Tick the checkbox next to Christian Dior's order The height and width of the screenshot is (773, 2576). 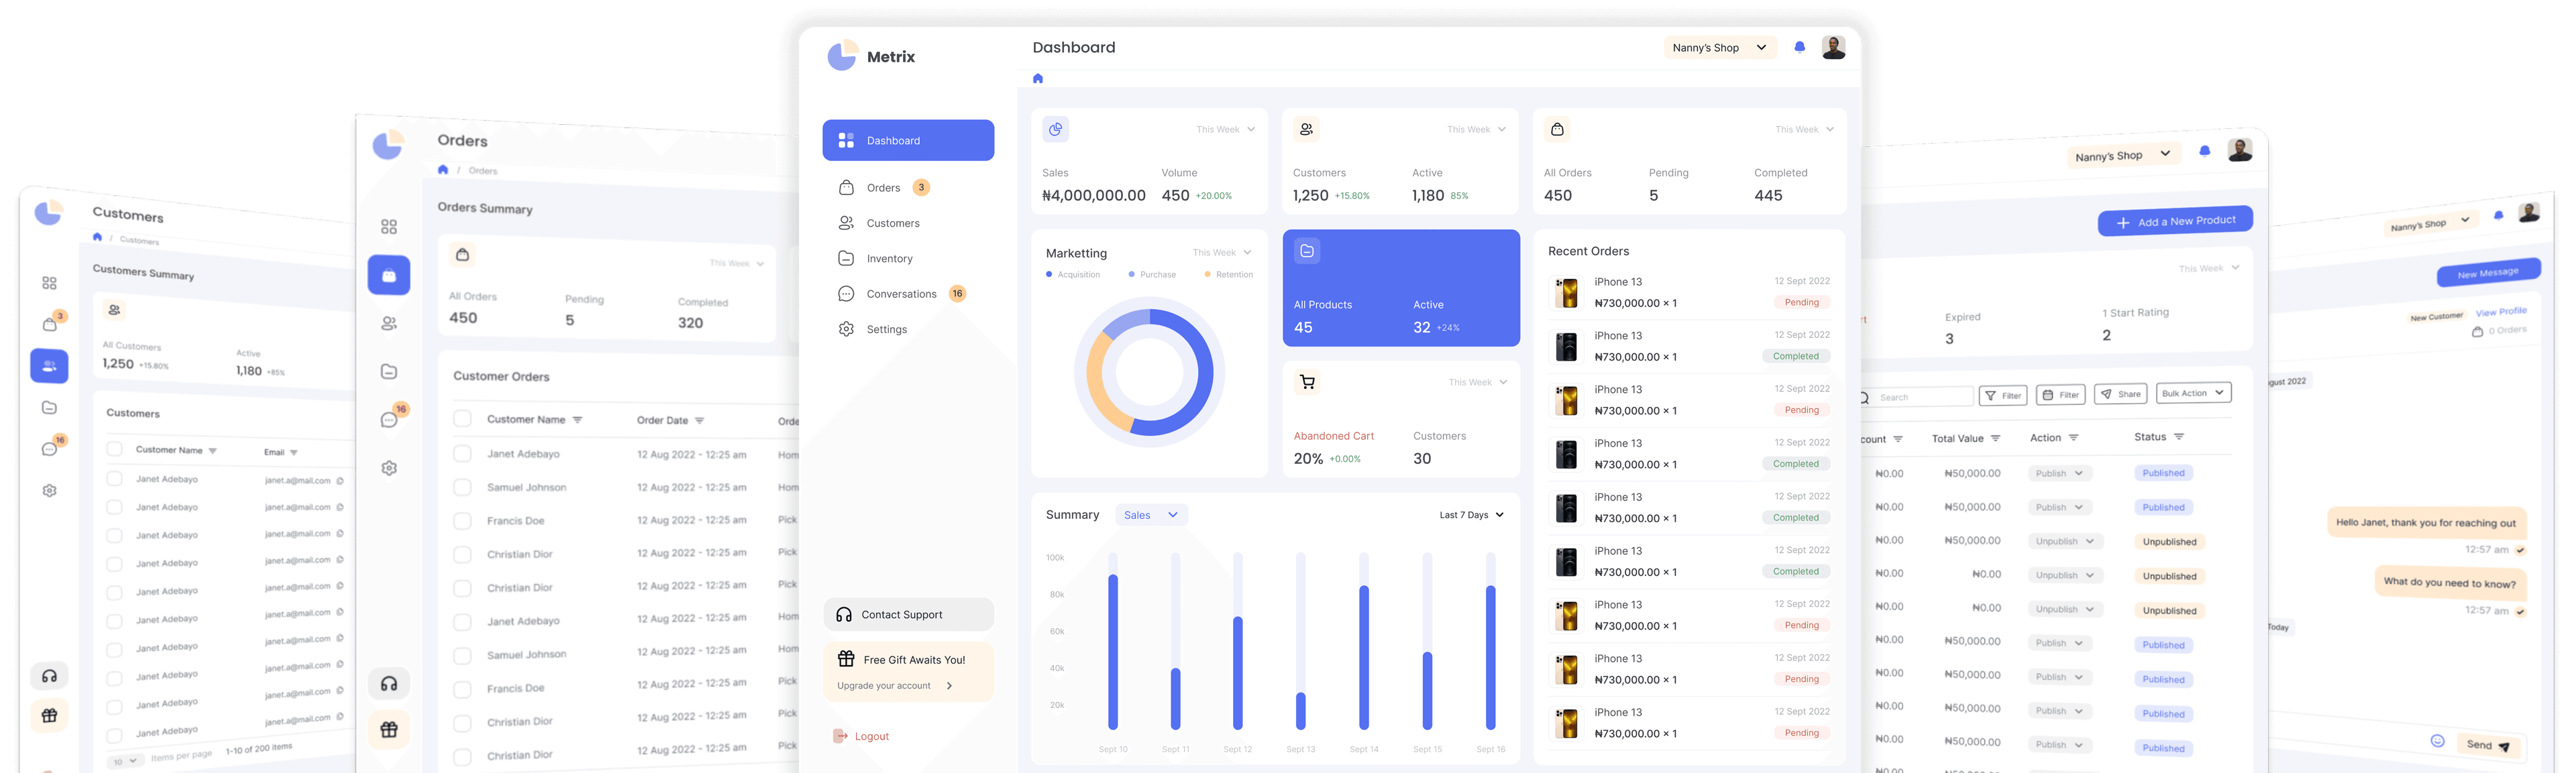pos(462,553)
